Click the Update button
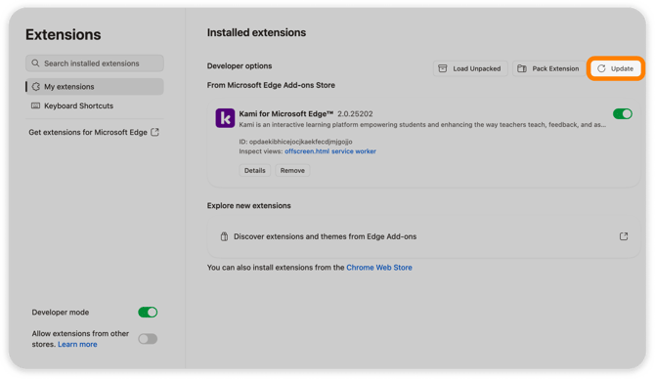This screenshot has width=655, height=379. 616,68
